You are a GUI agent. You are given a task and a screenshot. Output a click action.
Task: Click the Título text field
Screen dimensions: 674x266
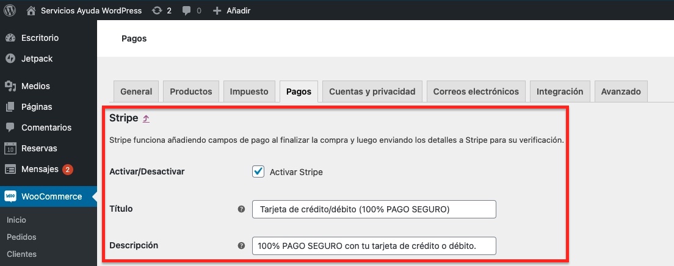click(374, 209)
